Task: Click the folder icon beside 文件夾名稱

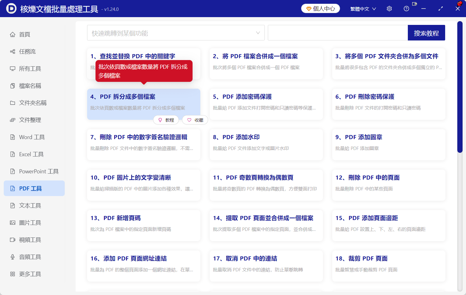Action: click(x=12, y=103)
